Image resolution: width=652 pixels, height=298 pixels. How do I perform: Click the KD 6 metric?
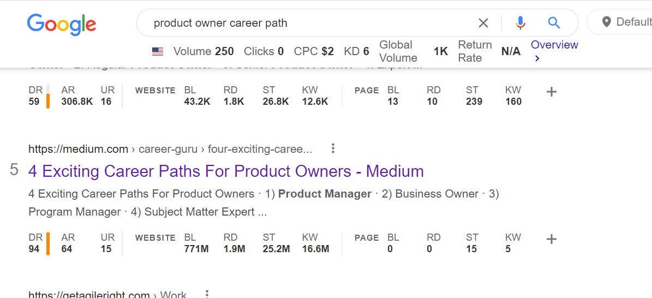click(356, 52)
